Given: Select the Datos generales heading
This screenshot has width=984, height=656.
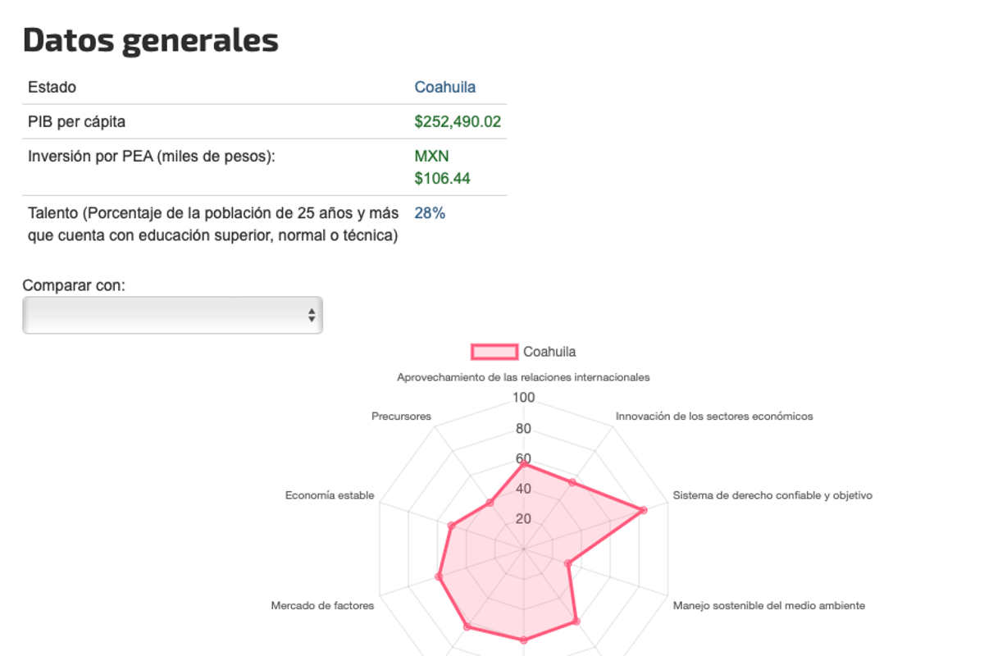Looking at the screenshot, I should point(150,39).
